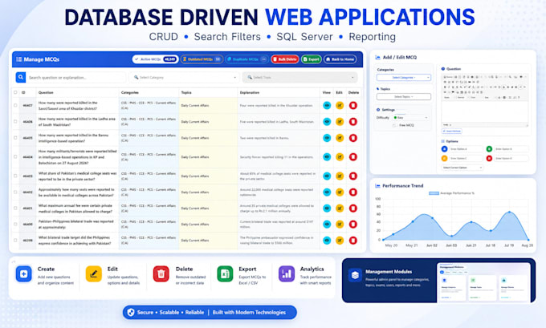546x328 pixels.
Task: Check the checkbox for row 46404
Action: 15,157
